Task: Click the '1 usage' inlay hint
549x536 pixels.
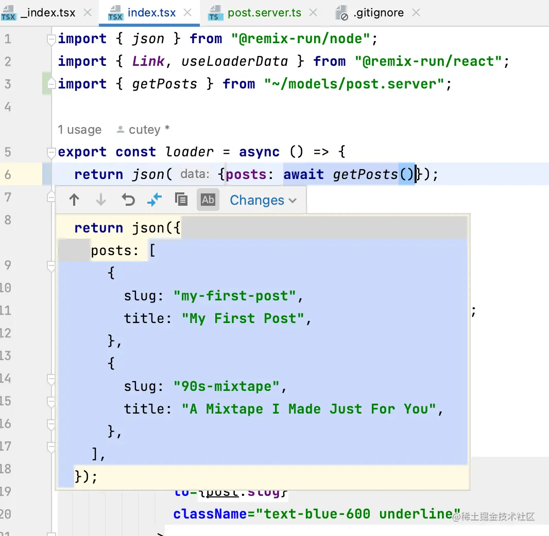Action: coord(79,130)
